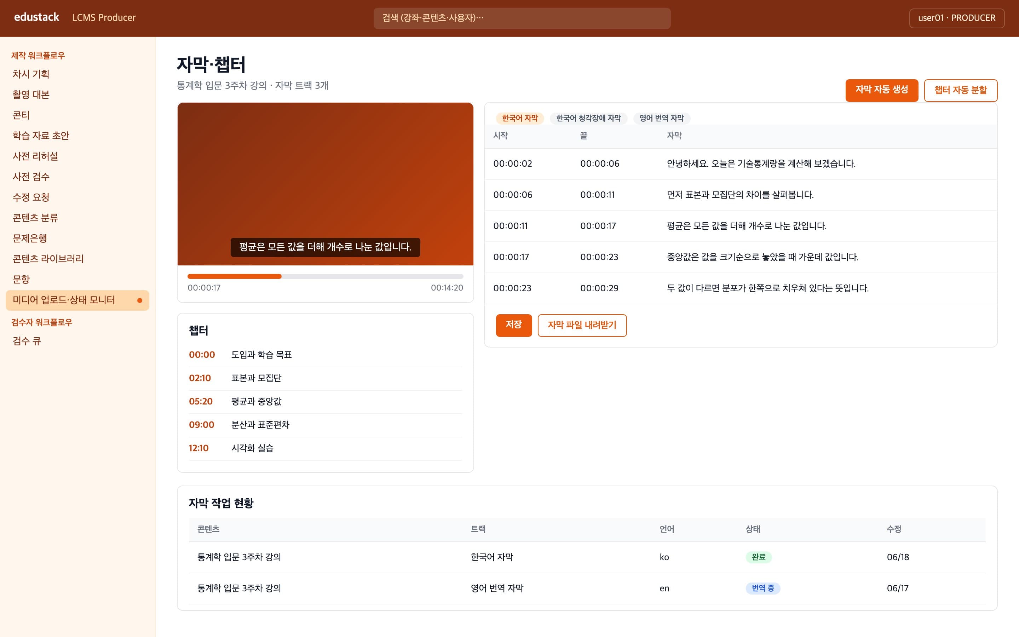Open 학습 자료 초안
The image size is (1019, 637).
point(77,136)
